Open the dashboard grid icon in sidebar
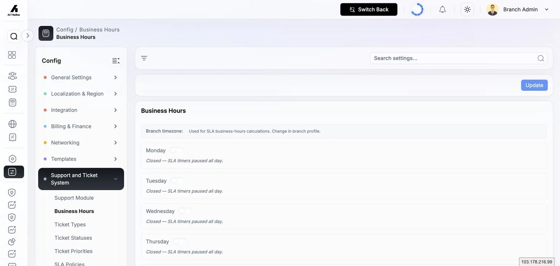Screen dimensions: 560x266 (12, 55)
